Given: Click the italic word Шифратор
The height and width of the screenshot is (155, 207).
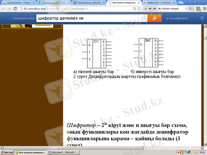Looking at the screenshot, I should pos(81,125).
